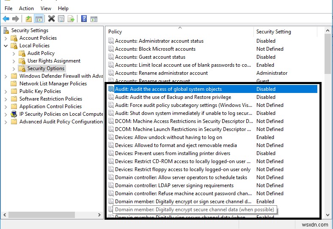
Task: Toggle Show/Hide Console Tree icon
Action: click(39, 19)
